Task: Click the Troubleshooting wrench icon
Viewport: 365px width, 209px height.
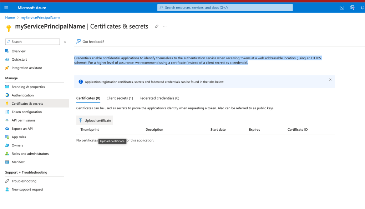Action: click(x=7, y=181)
